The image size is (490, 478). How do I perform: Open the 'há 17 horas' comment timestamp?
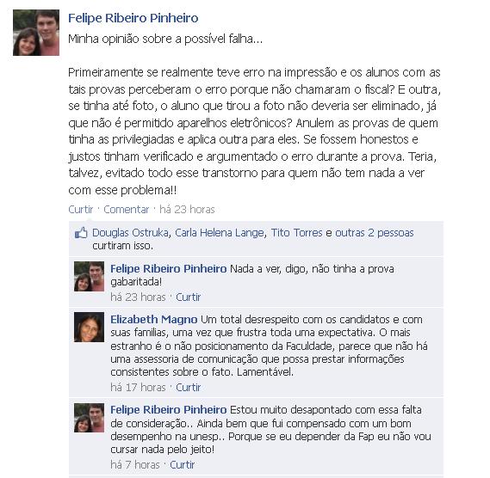tap(138, 387)
